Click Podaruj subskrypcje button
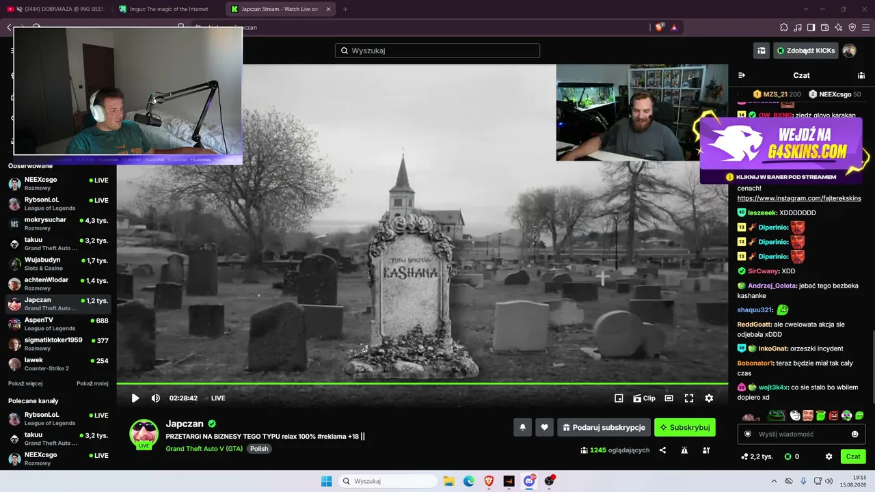The width and height of the screenshot is (875, 492). pos(604,427)
